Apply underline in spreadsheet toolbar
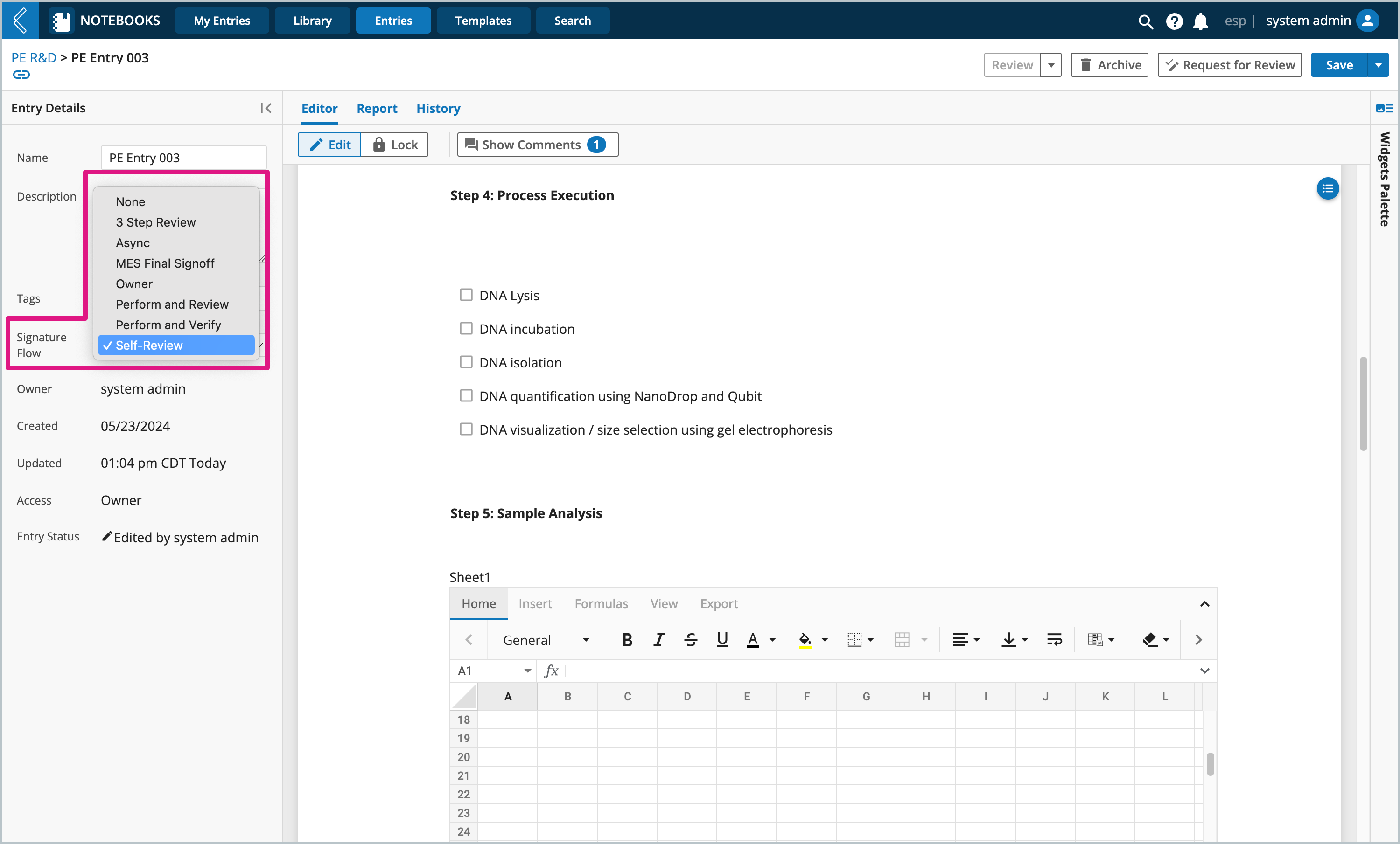 [722, 640]
